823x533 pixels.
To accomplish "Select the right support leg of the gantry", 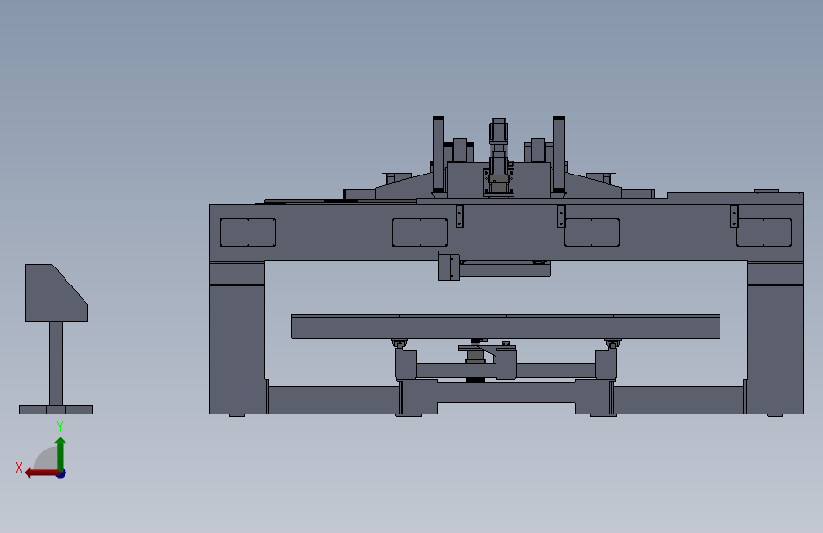I will pyautogui.click(x=776, y=339).
